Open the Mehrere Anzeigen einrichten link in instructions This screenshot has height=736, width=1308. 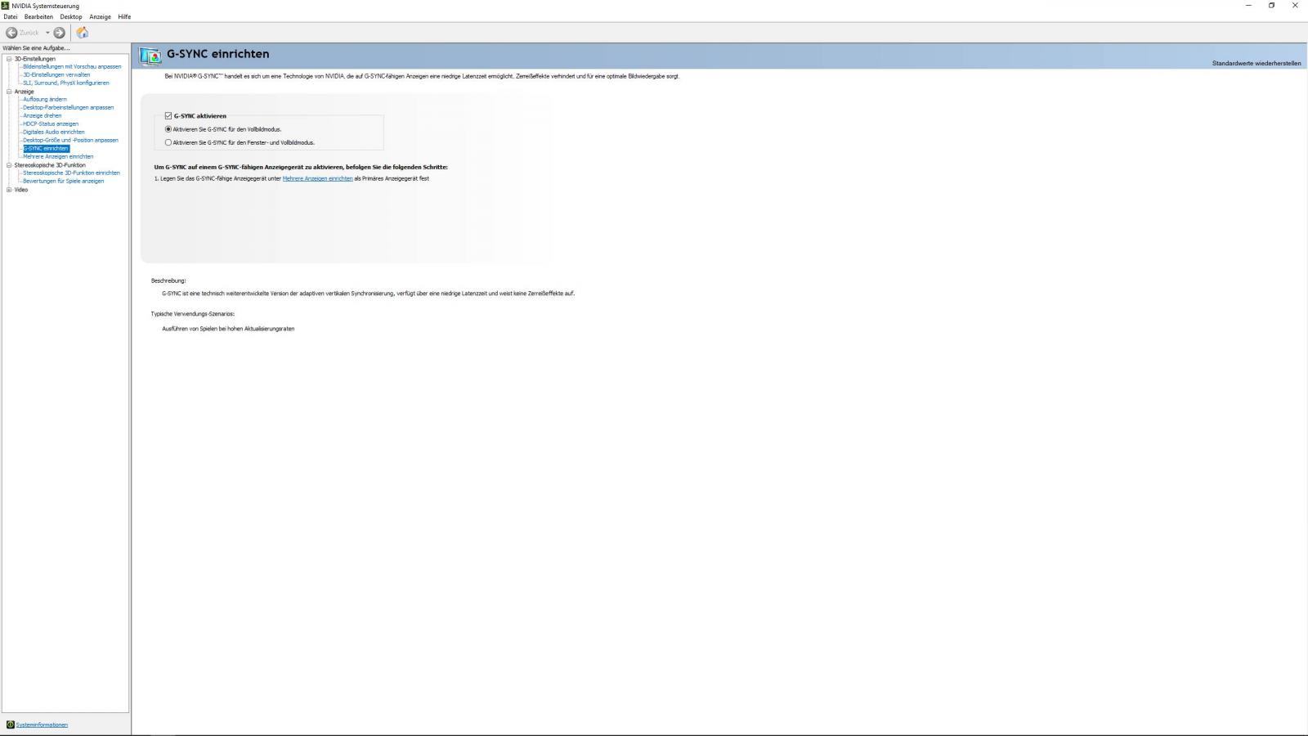pos(317,178)
